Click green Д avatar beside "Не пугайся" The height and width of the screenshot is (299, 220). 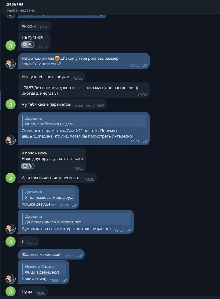tap(11, 46)
